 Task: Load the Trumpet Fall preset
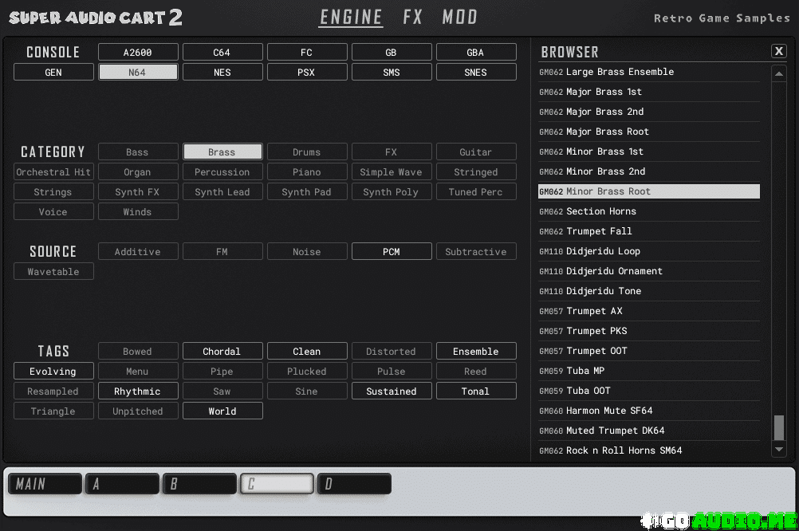[598, 231]
